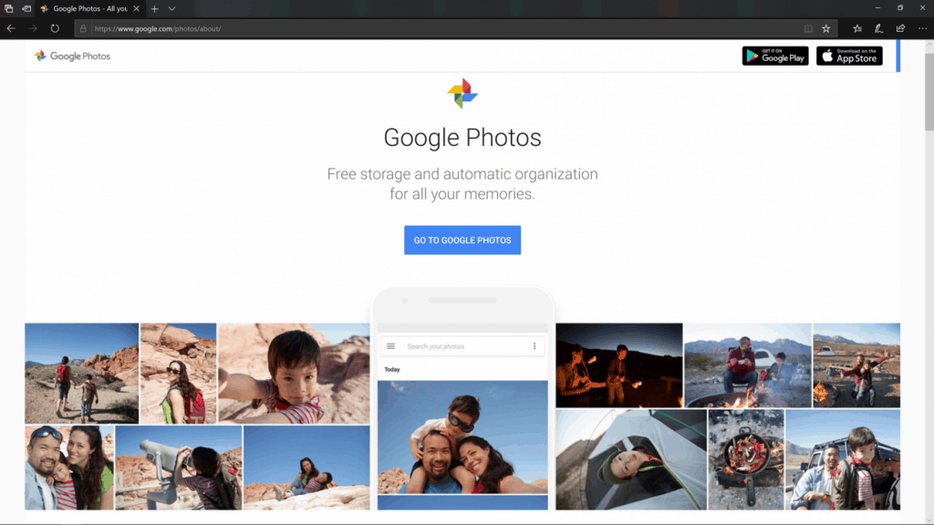
Task: Share this page via the share icon
Action: (x=900, y=28)
